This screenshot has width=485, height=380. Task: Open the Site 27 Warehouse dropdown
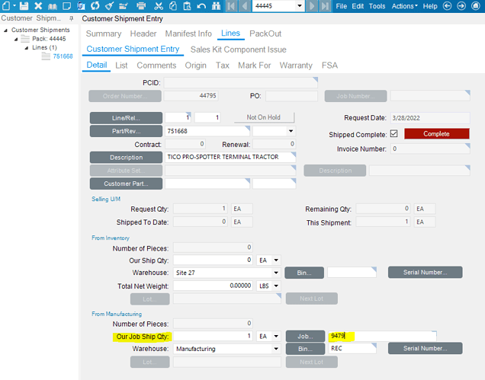tap(275, 272)
